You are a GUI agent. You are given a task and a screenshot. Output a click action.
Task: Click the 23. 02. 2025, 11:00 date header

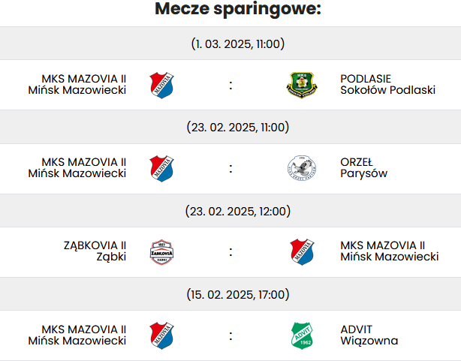(238, 128)
